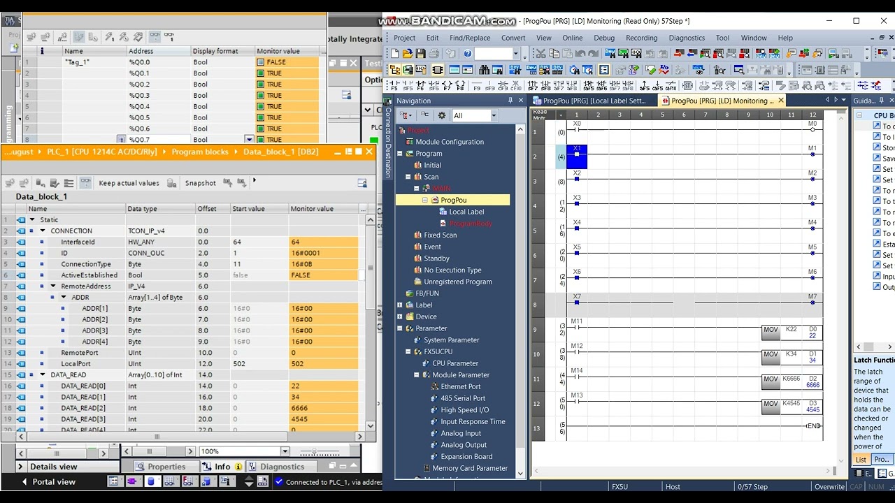Click F6 closed contact ladder icon
Image resolution: width=895 pixels, height=503 pixels.
(x=420, y=85)
